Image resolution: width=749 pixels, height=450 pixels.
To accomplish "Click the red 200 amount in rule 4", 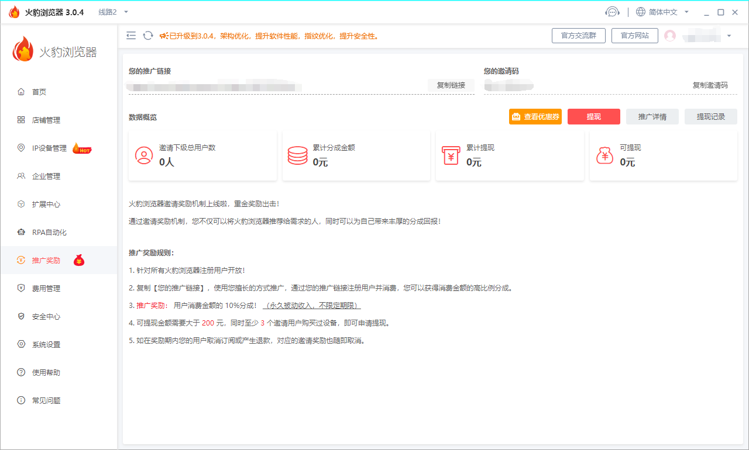I will (x=208, y=323).
